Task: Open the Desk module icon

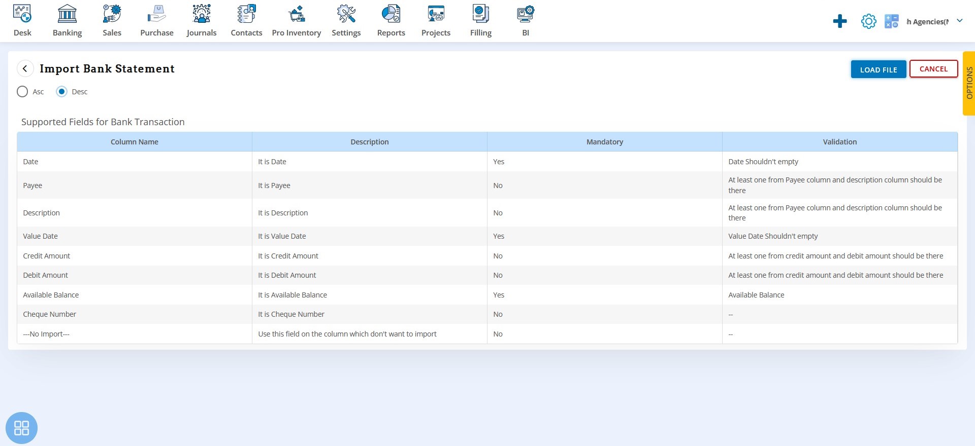Action: point(22,14)
